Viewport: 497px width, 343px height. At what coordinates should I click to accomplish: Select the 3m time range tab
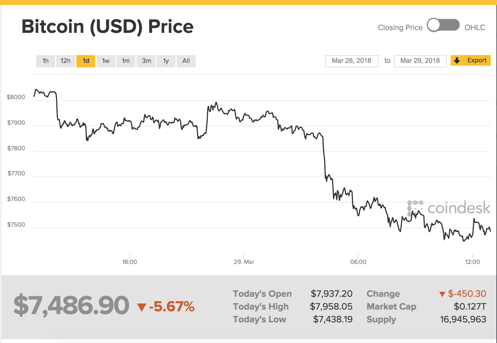pyautogui.click(x=146, y=61)
